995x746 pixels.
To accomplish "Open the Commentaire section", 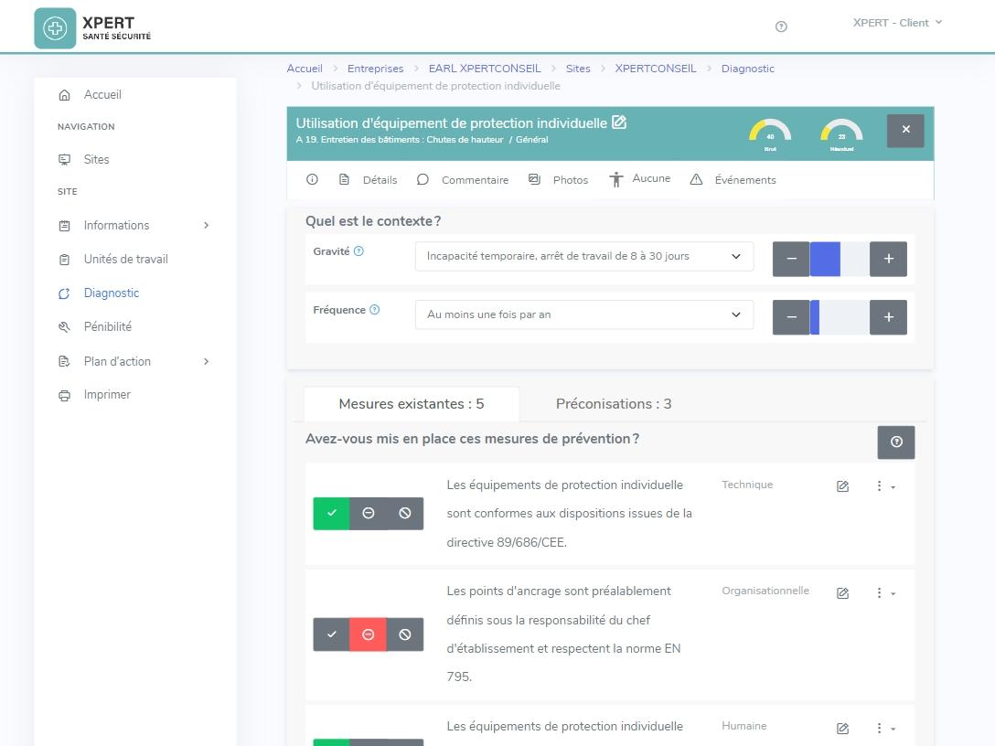I will [423, 179].
